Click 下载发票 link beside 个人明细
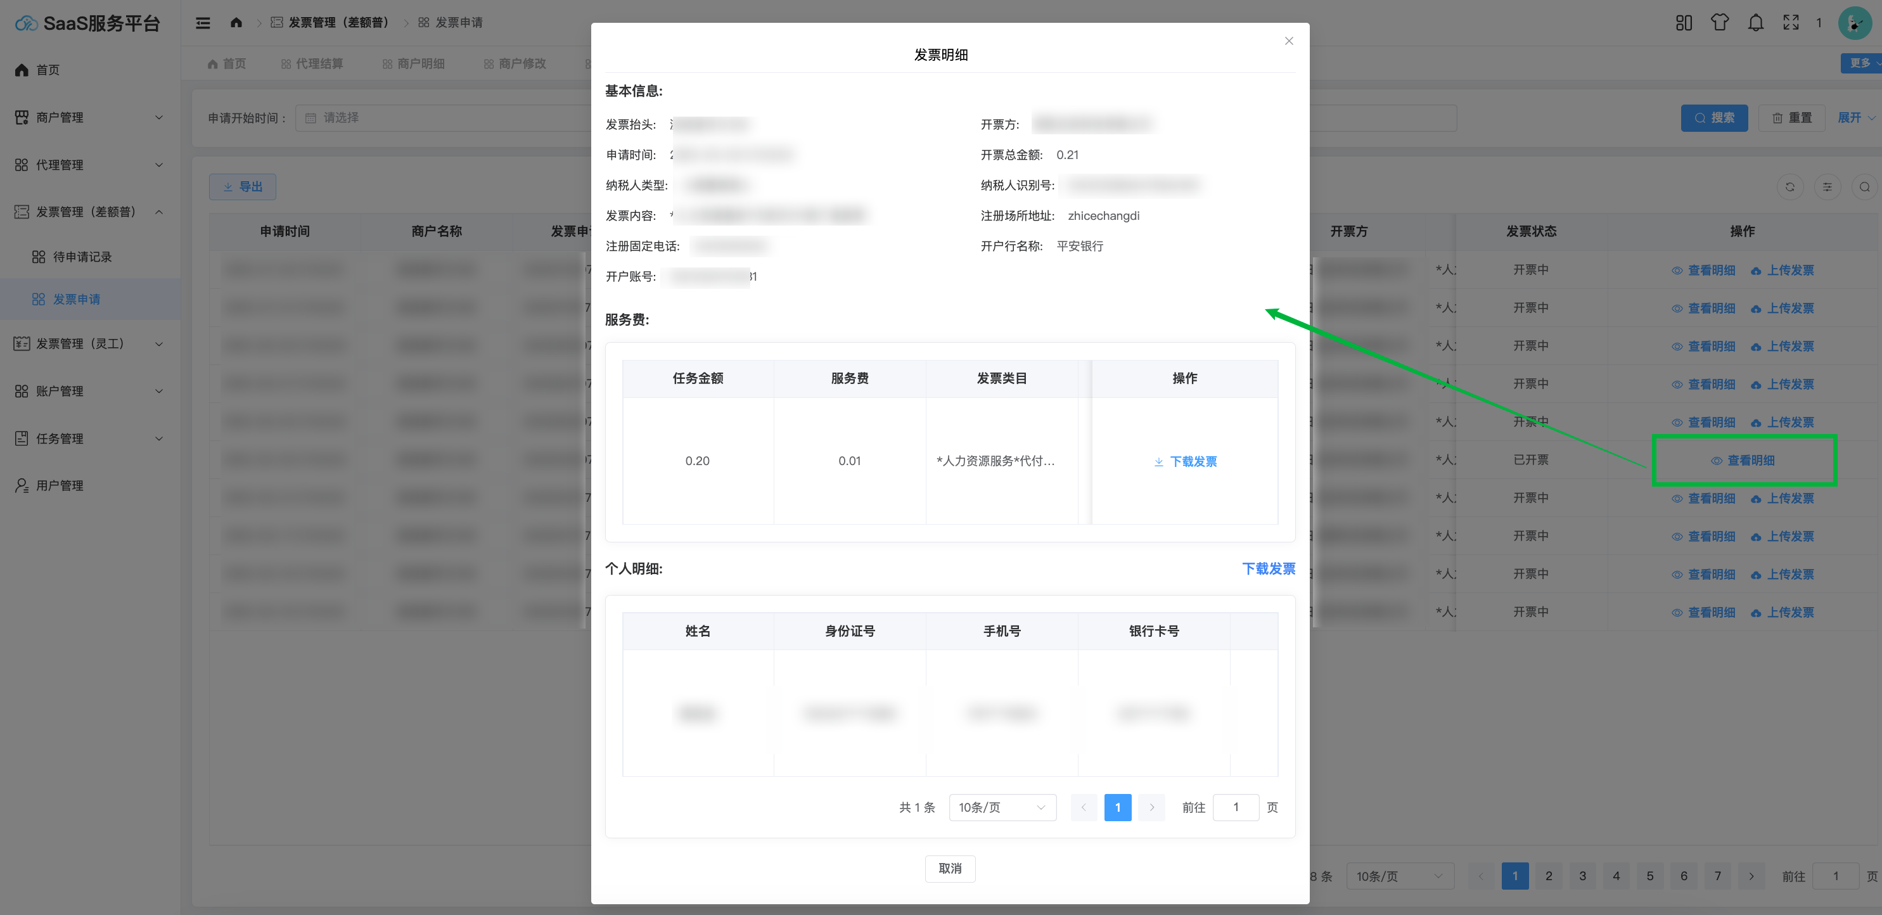 point(1269,568)
